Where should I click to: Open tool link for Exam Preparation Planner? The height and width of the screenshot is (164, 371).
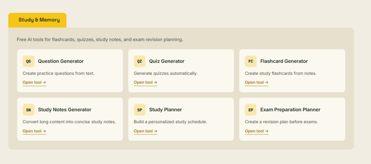pyautogui.click(x=257, y=131)
